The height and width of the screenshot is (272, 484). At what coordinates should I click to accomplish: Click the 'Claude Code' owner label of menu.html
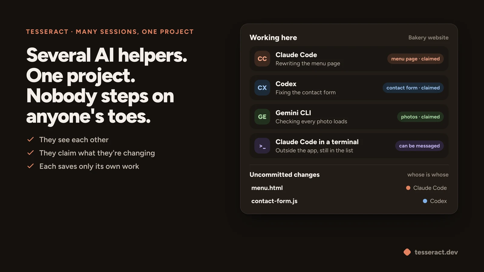[x=430, y=188]
